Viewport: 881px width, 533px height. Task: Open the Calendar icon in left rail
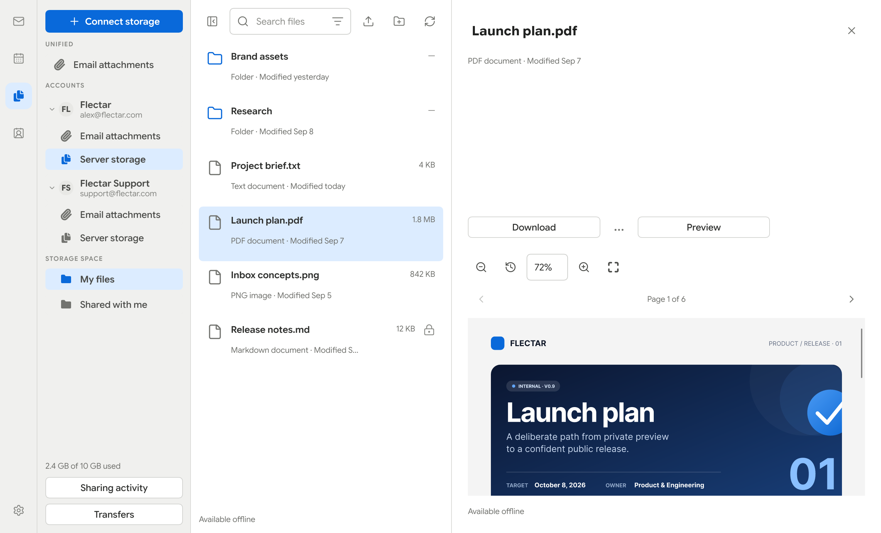(x=19, y=59)
